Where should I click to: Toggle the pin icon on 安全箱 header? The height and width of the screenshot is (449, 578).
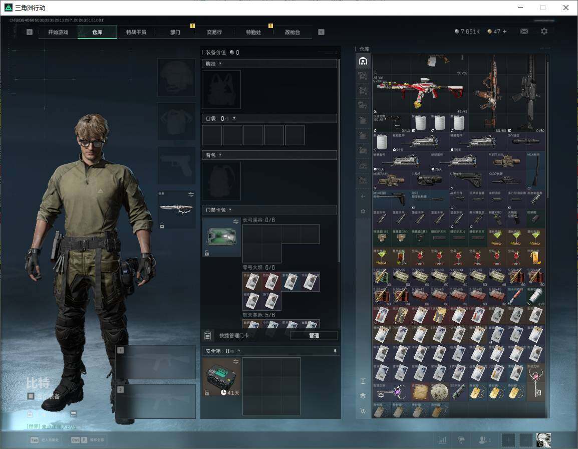point(335,351)
